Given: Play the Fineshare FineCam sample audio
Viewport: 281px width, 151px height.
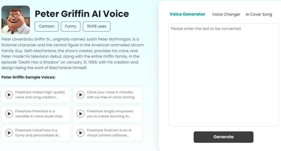Looking at the screenshot, I should [80, 133].
